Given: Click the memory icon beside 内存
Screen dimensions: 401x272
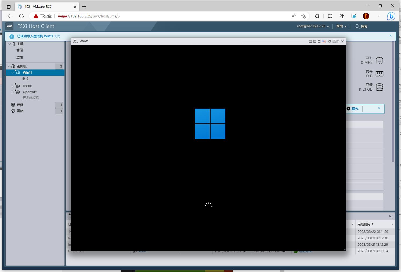Looking at the screenshot, I should click(x=380, y=74).
